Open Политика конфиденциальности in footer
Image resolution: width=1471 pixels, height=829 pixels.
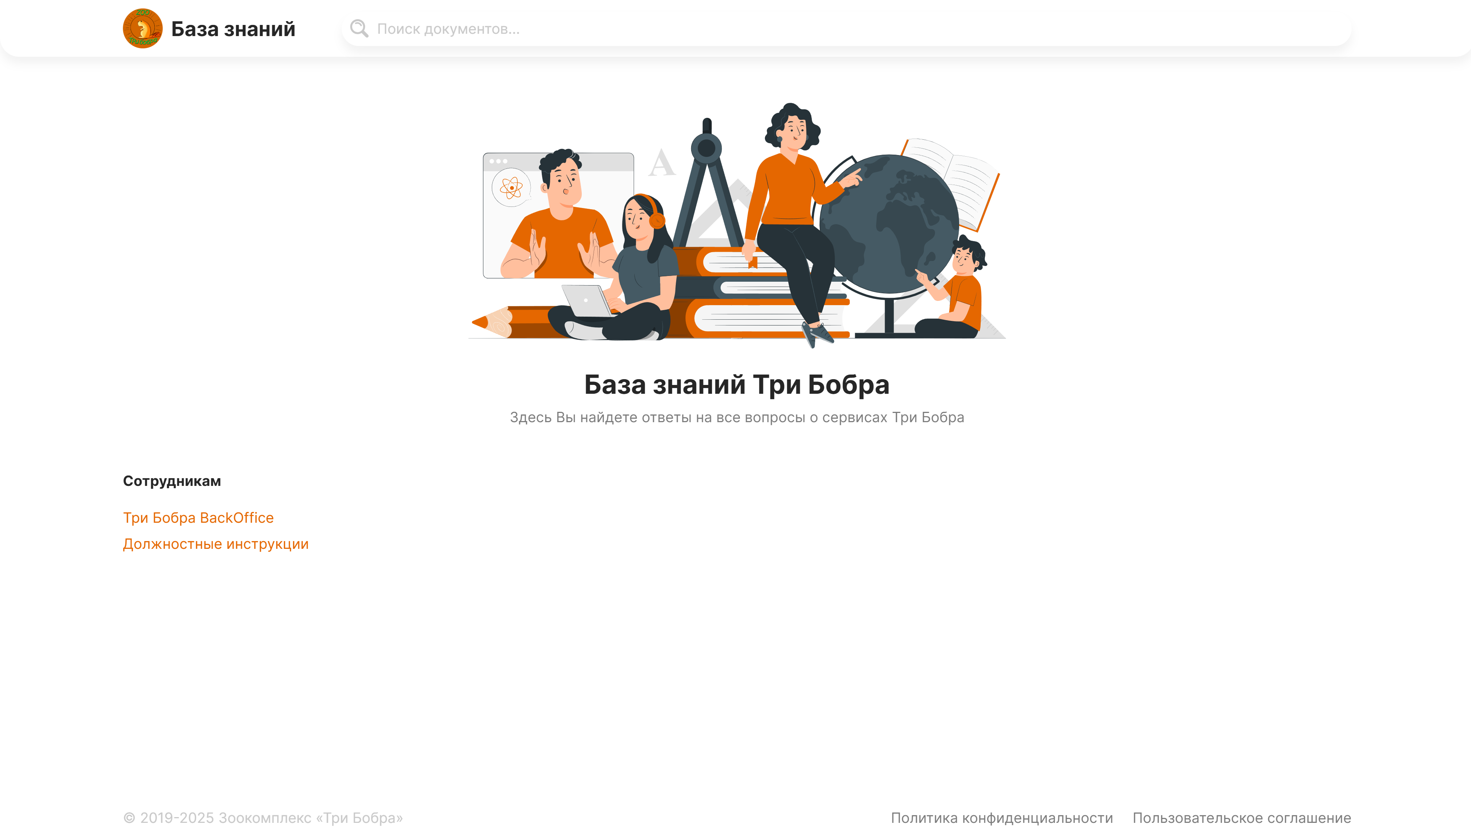pyautogui.click(x=1002, y=817)
